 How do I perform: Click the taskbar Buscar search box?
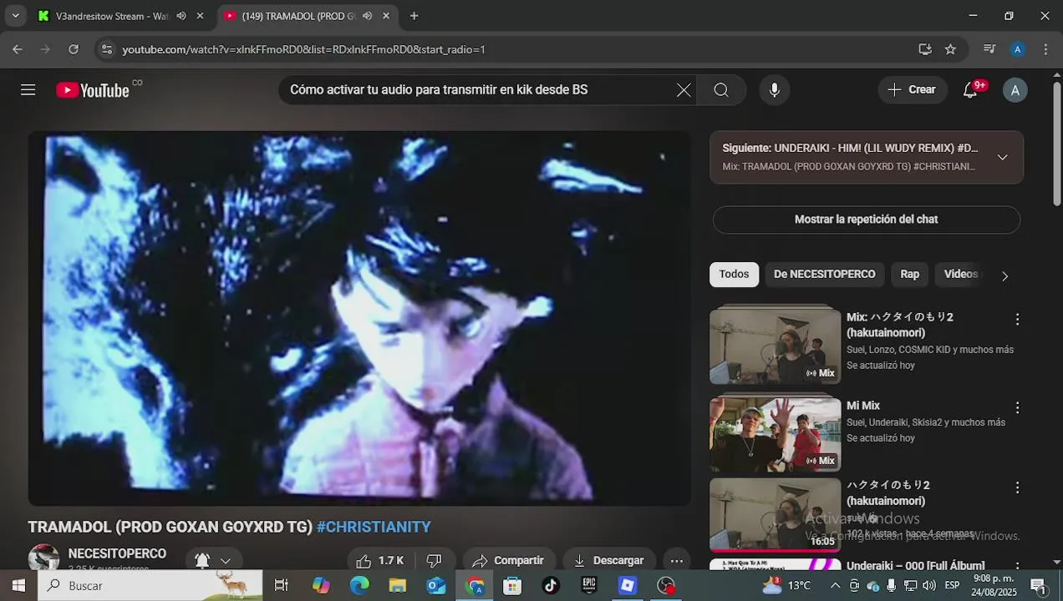(x=150, y=585)
